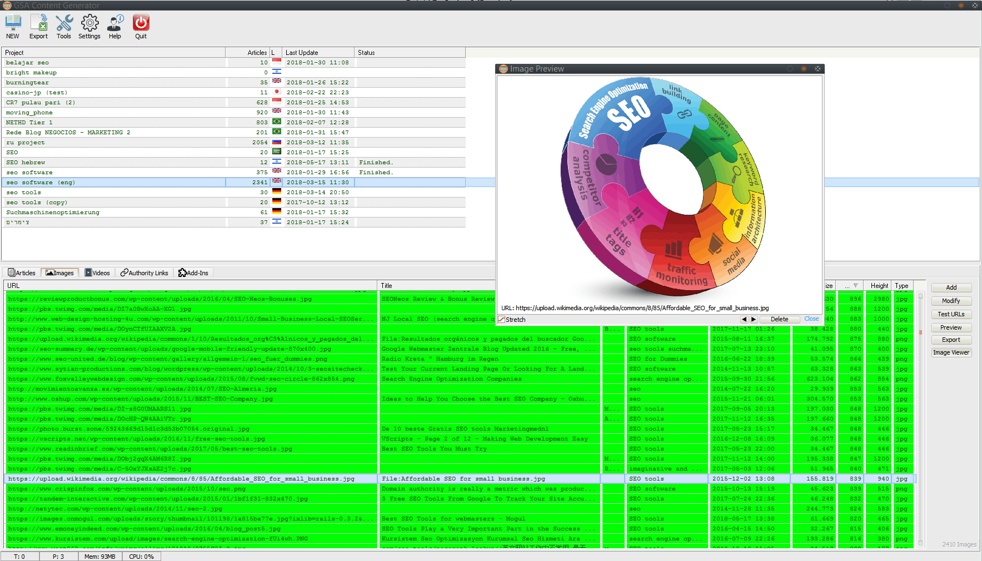The width and height of the screenshot is (982, 561).
Task: Click the 'Mem: 93MB' status bar entry
Action: [100, 557]
